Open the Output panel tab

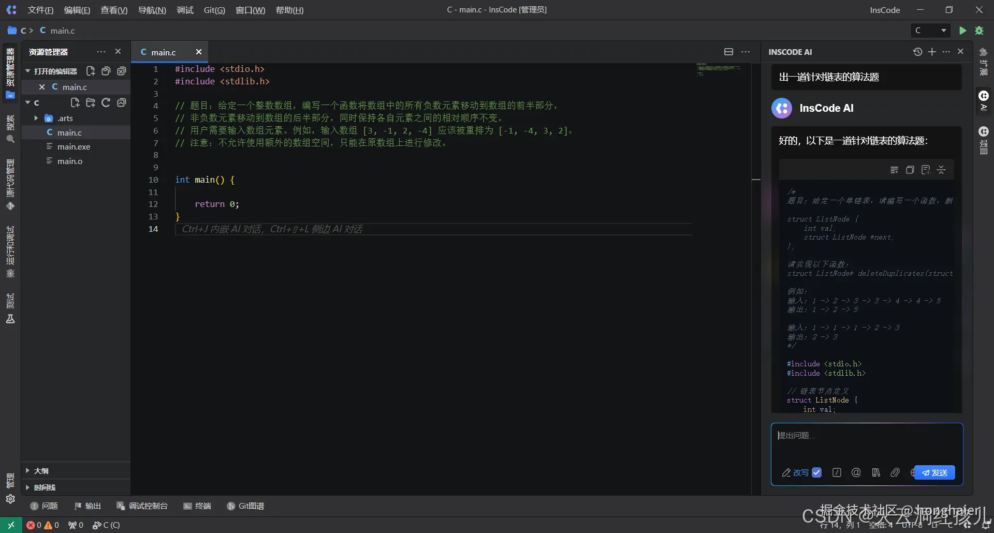(87, 506)
